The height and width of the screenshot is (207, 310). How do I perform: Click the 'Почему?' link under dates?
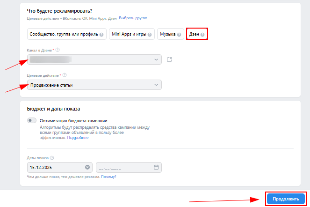(x=108, y=177)
